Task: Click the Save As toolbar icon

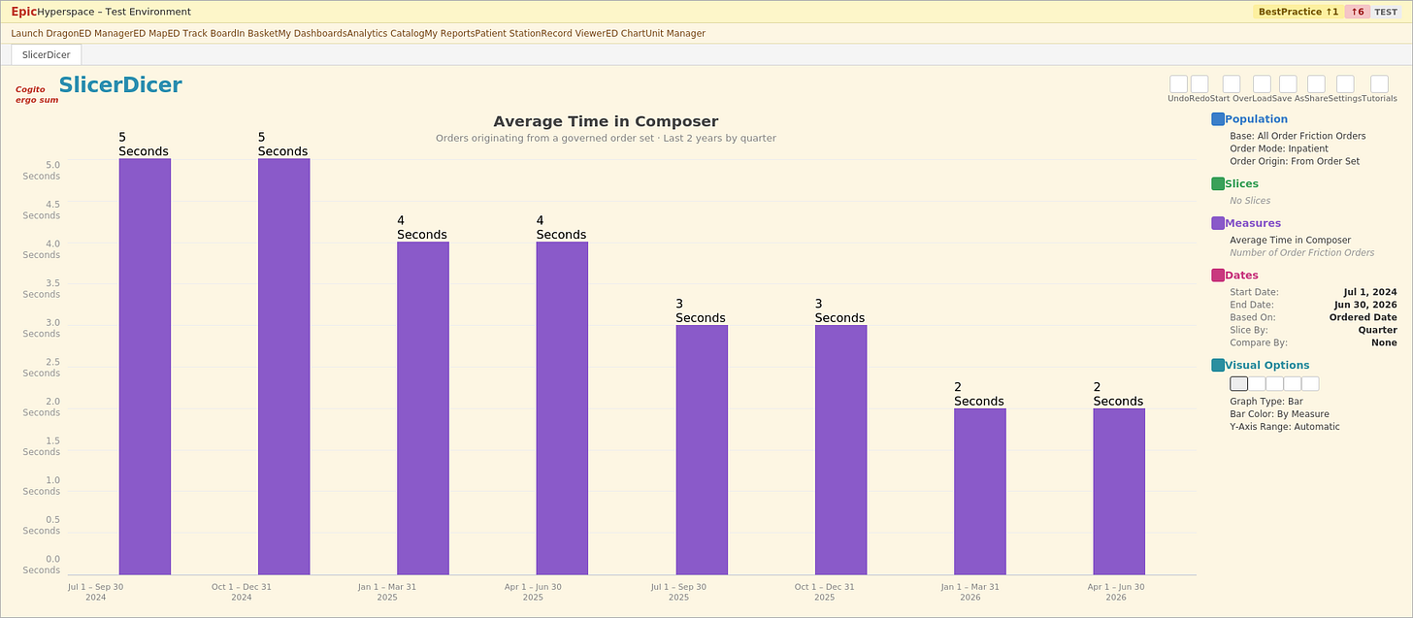Action: pos(1288,84)
